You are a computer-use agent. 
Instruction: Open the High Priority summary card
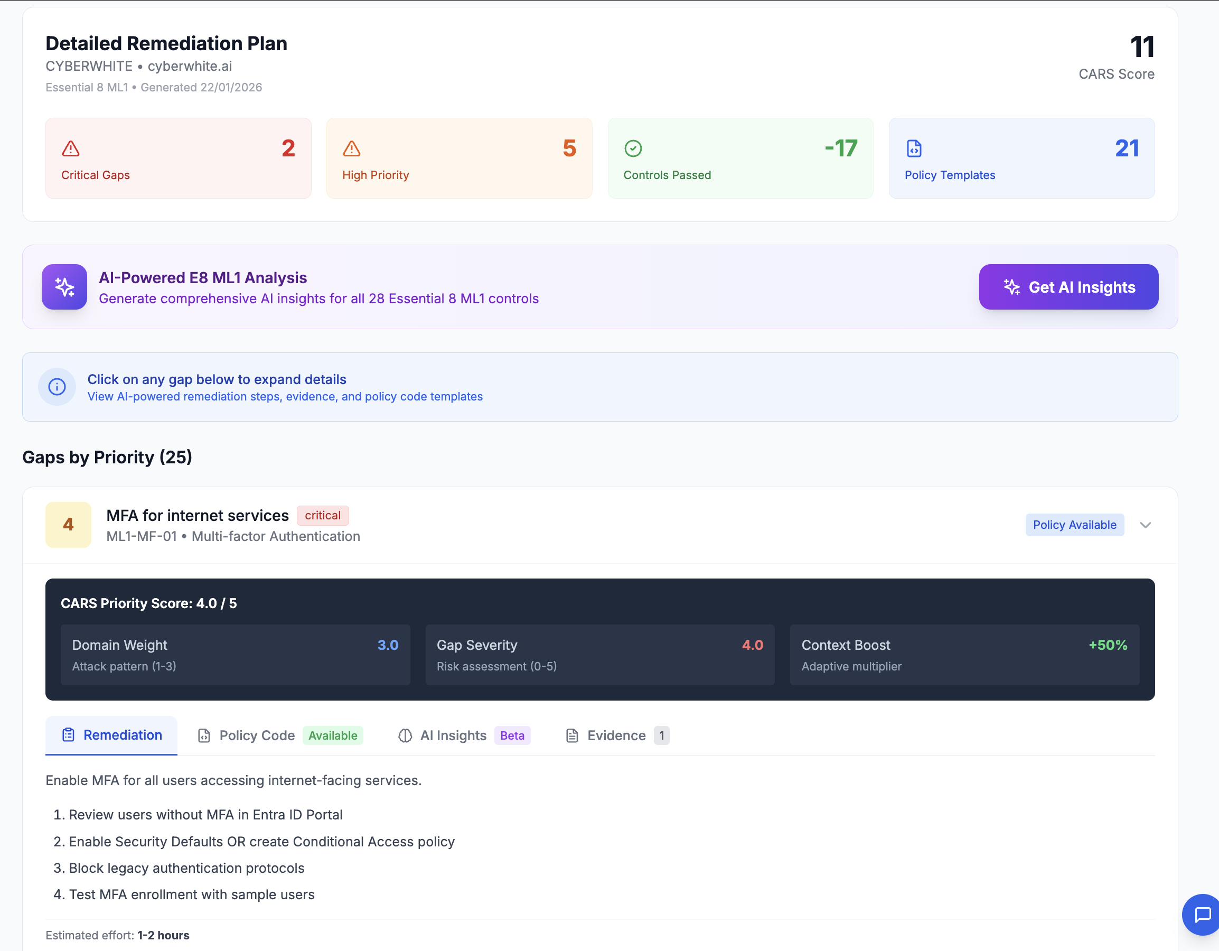(x=460, y=158)
